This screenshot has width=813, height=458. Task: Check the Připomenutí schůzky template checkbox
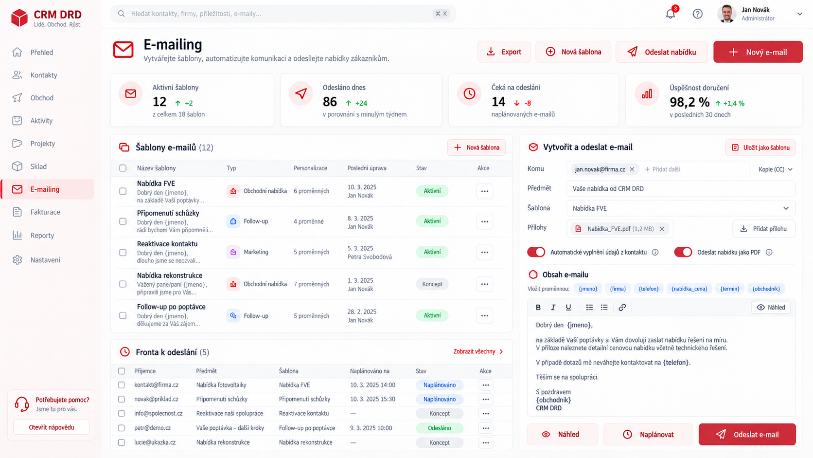[123, 221]
